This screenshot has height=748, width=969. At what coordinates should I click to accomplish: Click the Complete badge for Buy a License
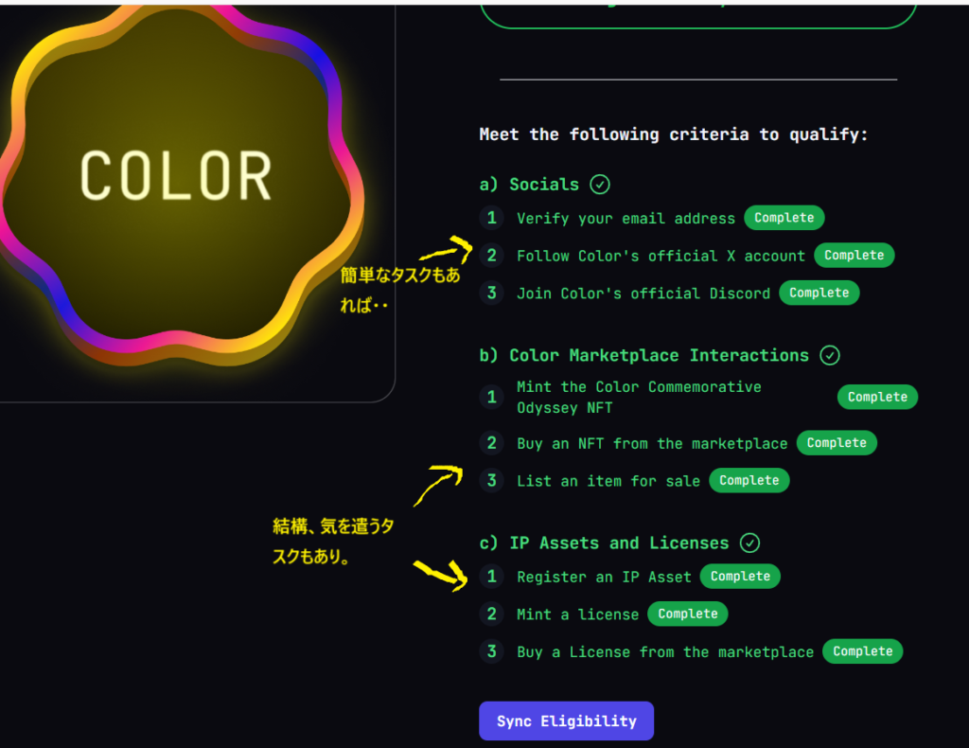863,651
